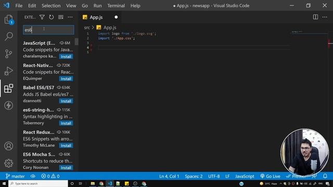
Task: Open the errors and warnings status indicator
Action: [50, 176]
